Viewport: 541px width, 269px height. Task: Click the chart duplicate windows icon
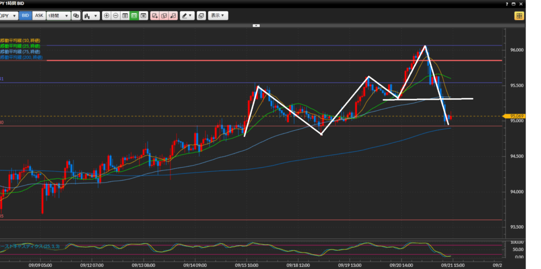coord(201,16)
